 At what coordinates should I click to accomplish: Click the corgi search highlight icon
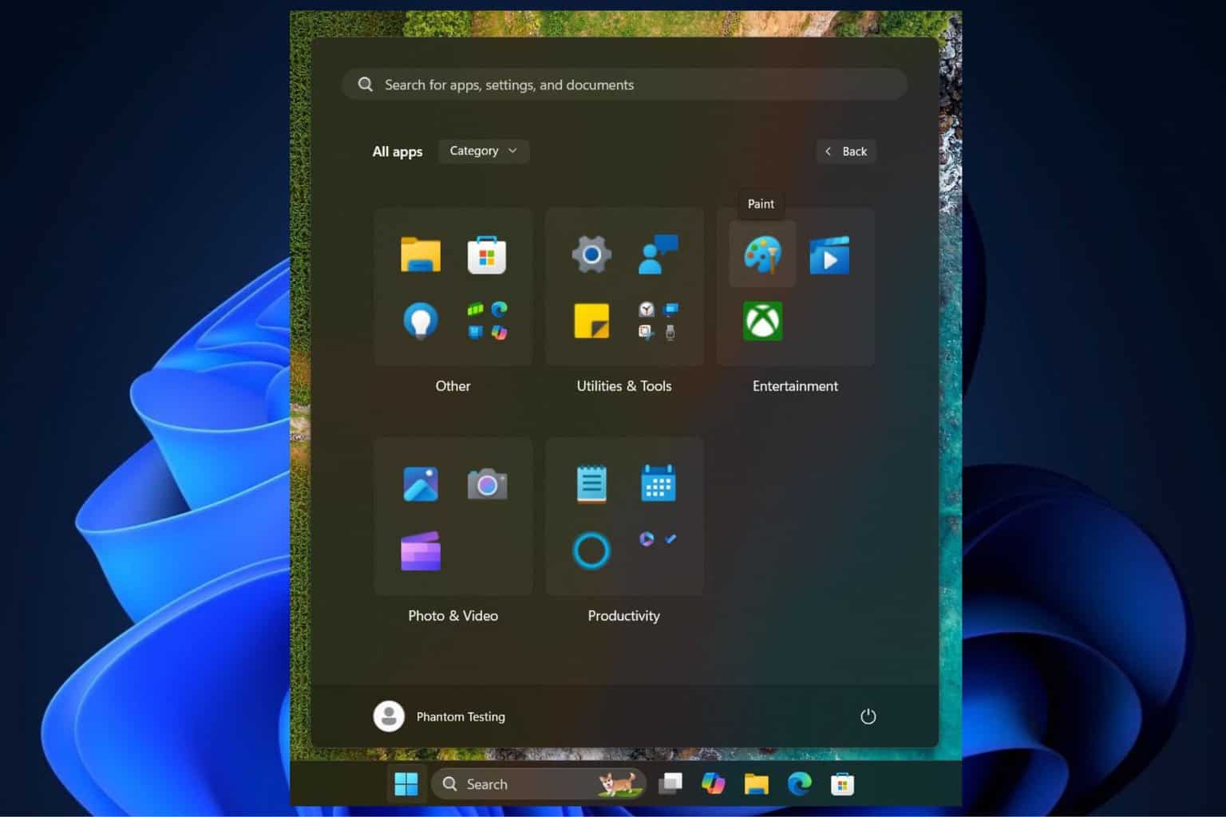coord(619,783)
